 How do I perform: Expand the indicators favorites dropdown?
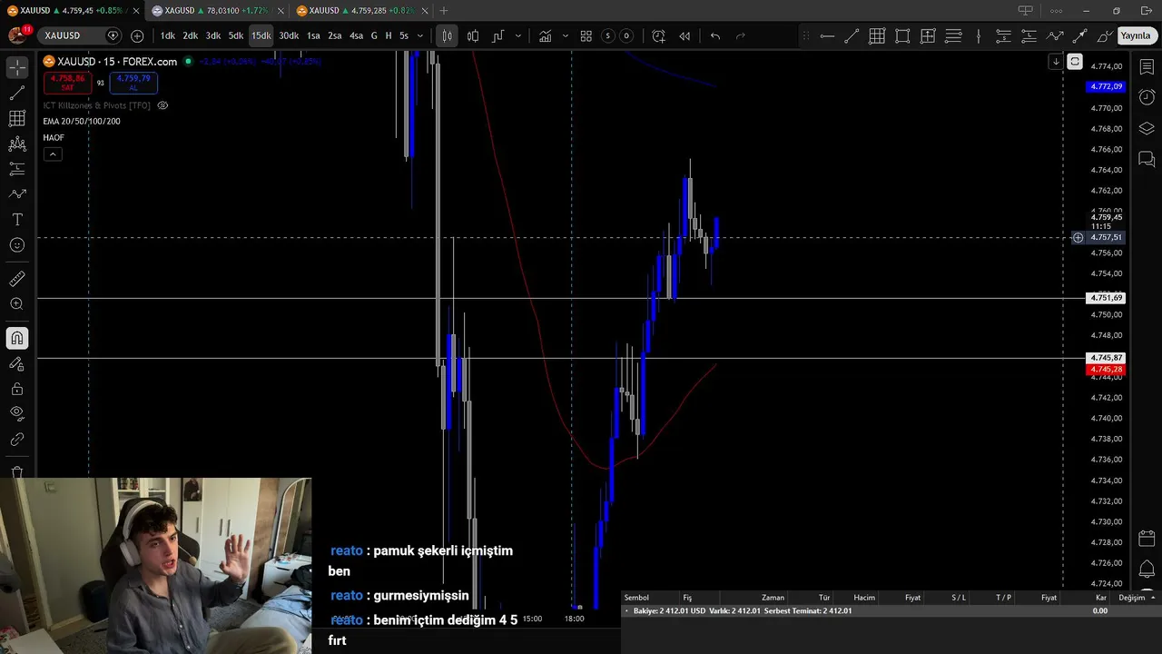(565, 35)
